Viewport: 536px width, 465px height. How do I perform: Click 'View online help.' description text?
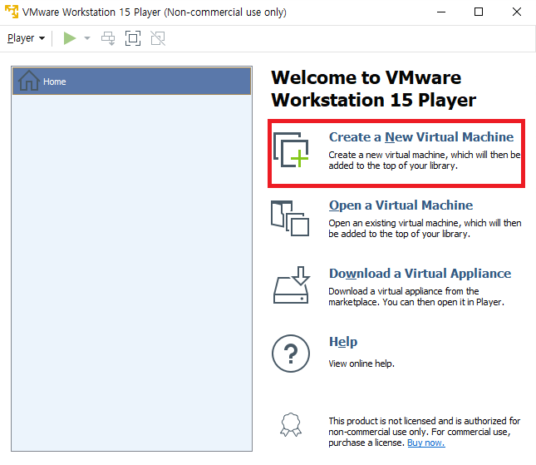click(x=361, y=364)
